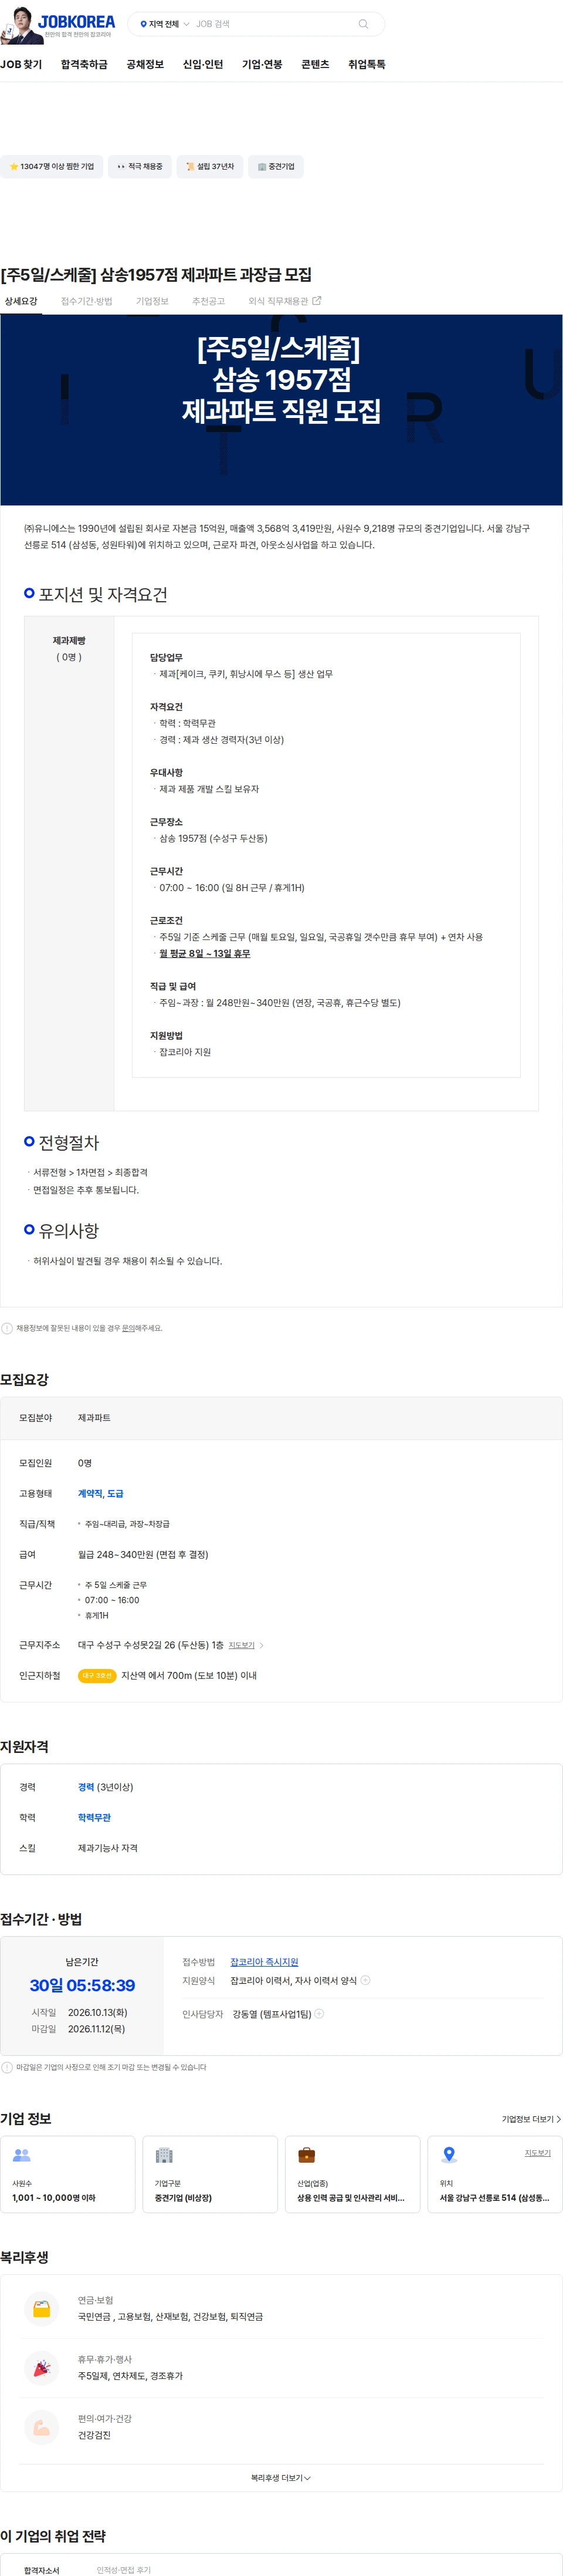Click the 산업(업종) briefcase icon
The image size is (563, 2576).
click(x=307, y=2155)
